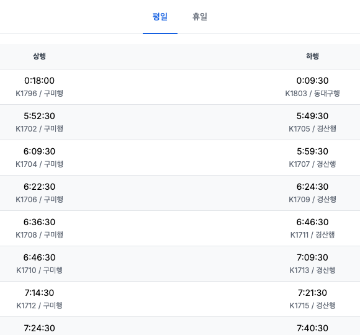Click train K1706 / 구미행
This screenshot has width=360, height=335.
39,199
